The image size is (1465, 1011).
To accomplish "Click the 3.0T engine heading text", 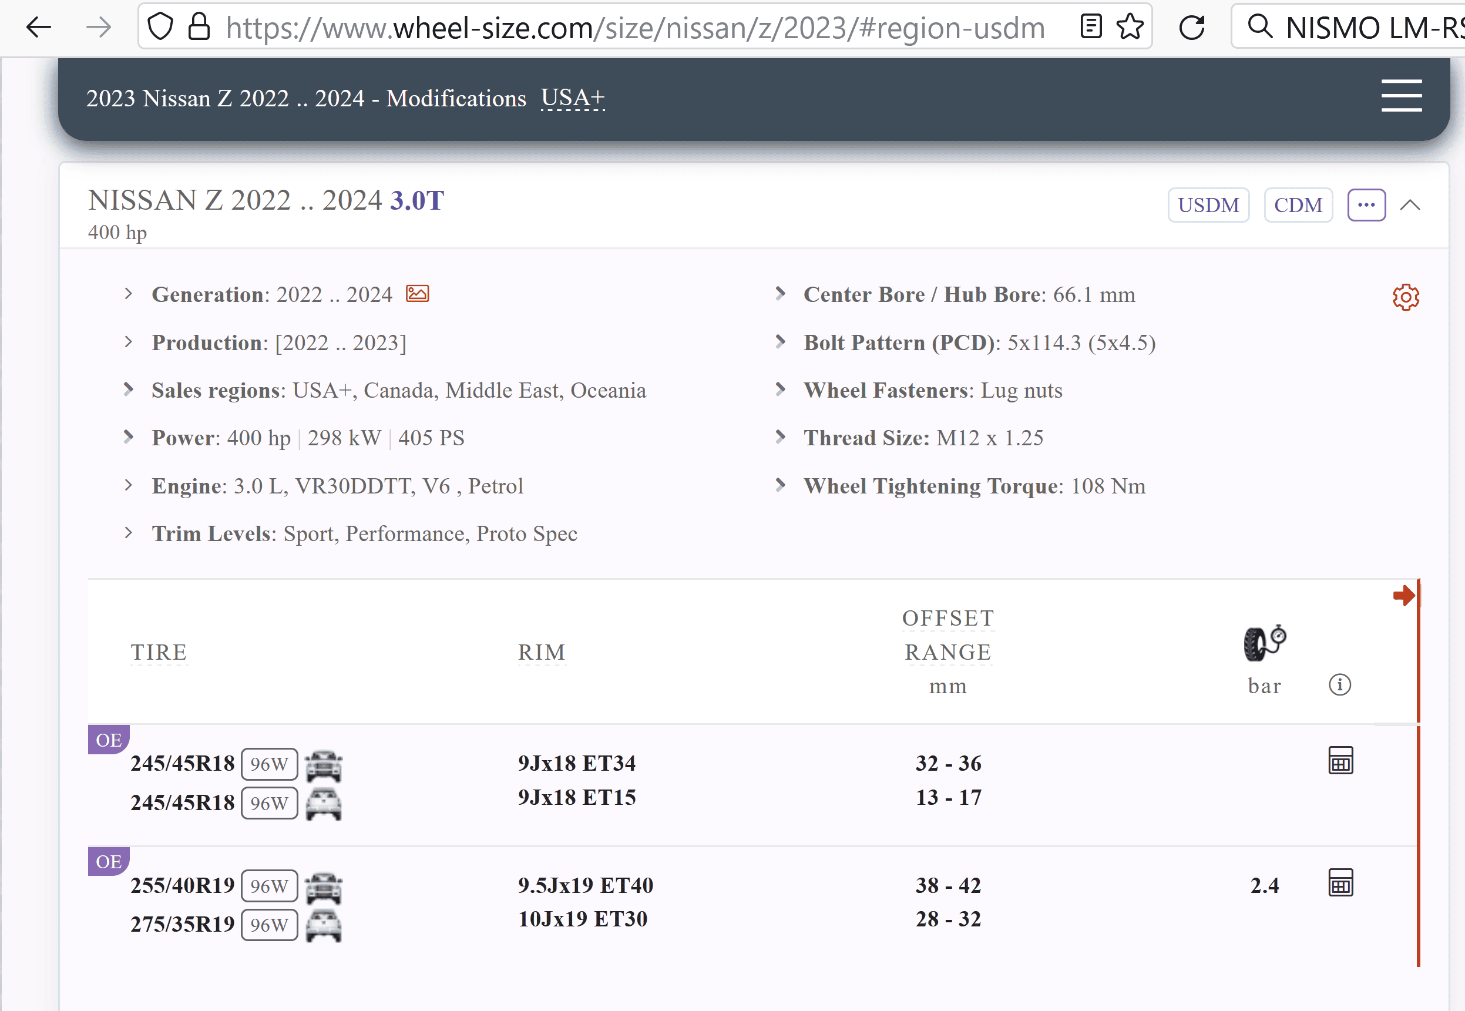I will pos(416,200).
